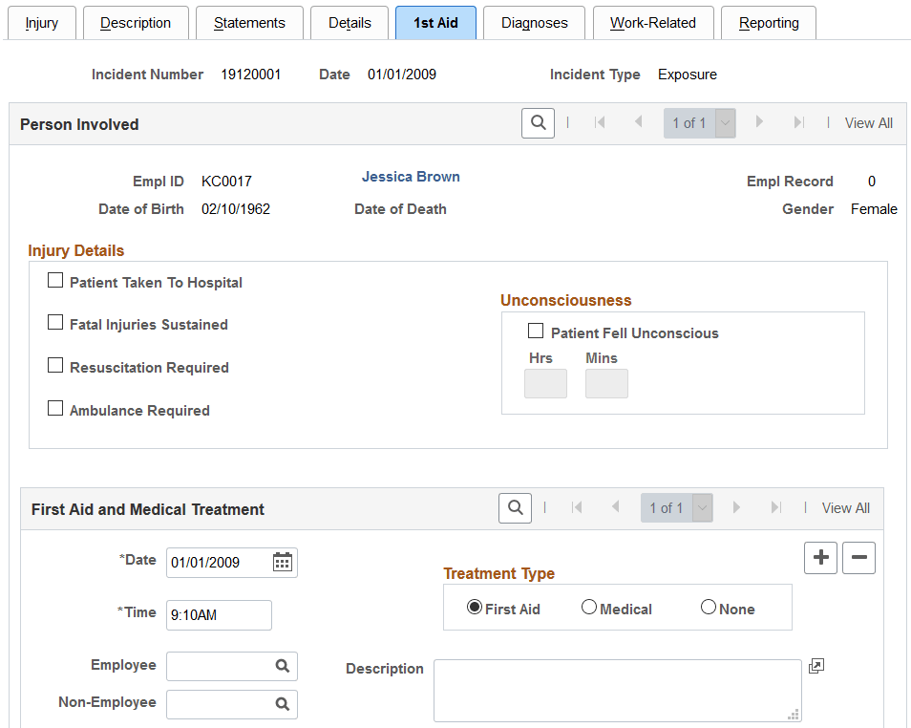The width and height of the screenshot is (911, 728).
Task: Click the First Aid section search icon
Action: (515, 508)
